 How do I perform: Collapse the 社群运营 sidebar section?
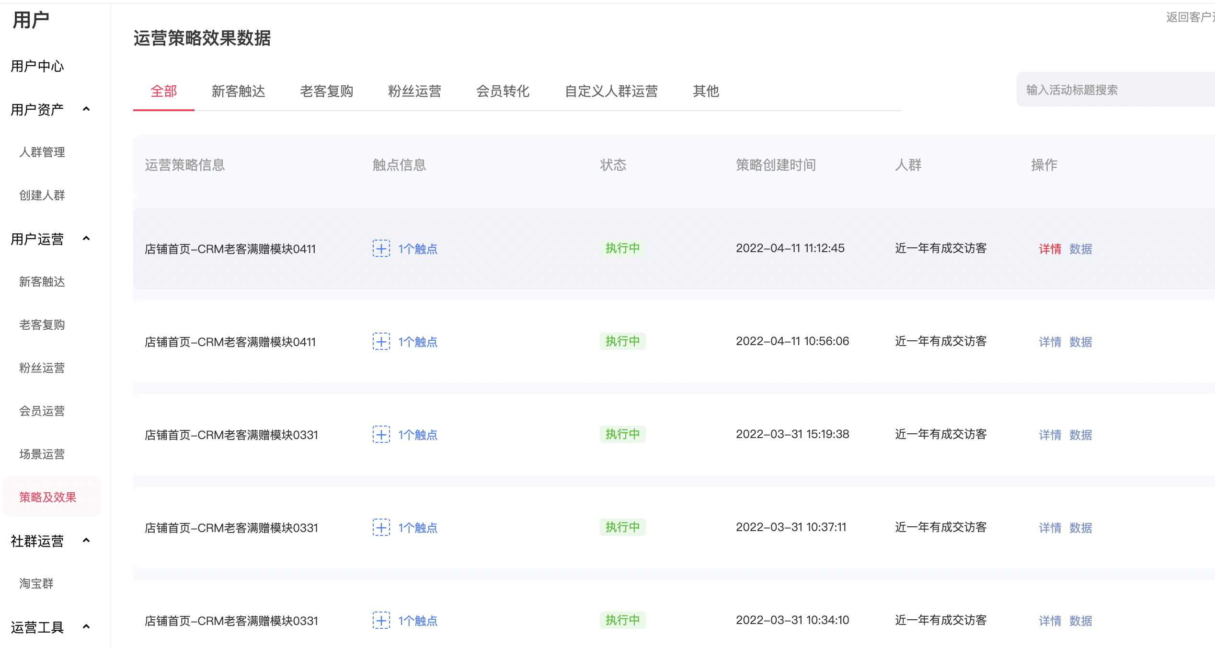[x=86, y=541]
